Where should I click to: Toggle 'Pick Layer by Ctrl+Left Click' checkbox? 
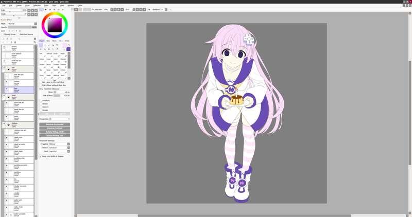pos(41,82)
